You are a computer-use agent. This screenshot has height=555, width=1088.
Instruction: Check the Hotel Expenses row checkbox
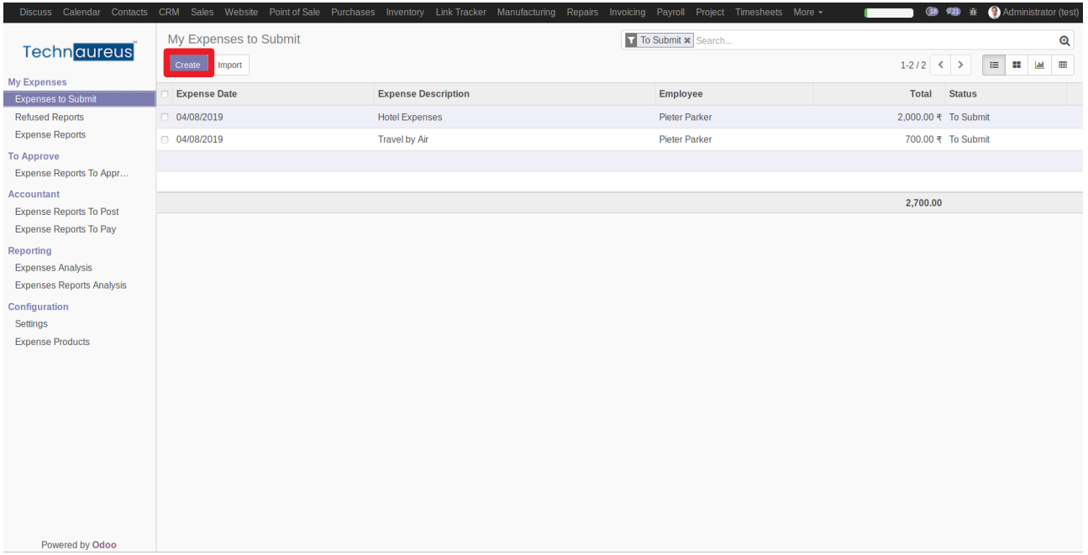tap(165, 118)
